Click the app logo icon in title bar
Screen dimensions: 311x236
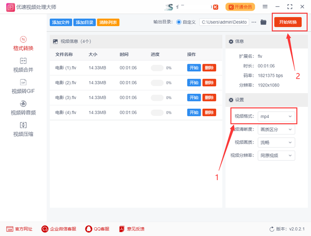coord(10,7)
